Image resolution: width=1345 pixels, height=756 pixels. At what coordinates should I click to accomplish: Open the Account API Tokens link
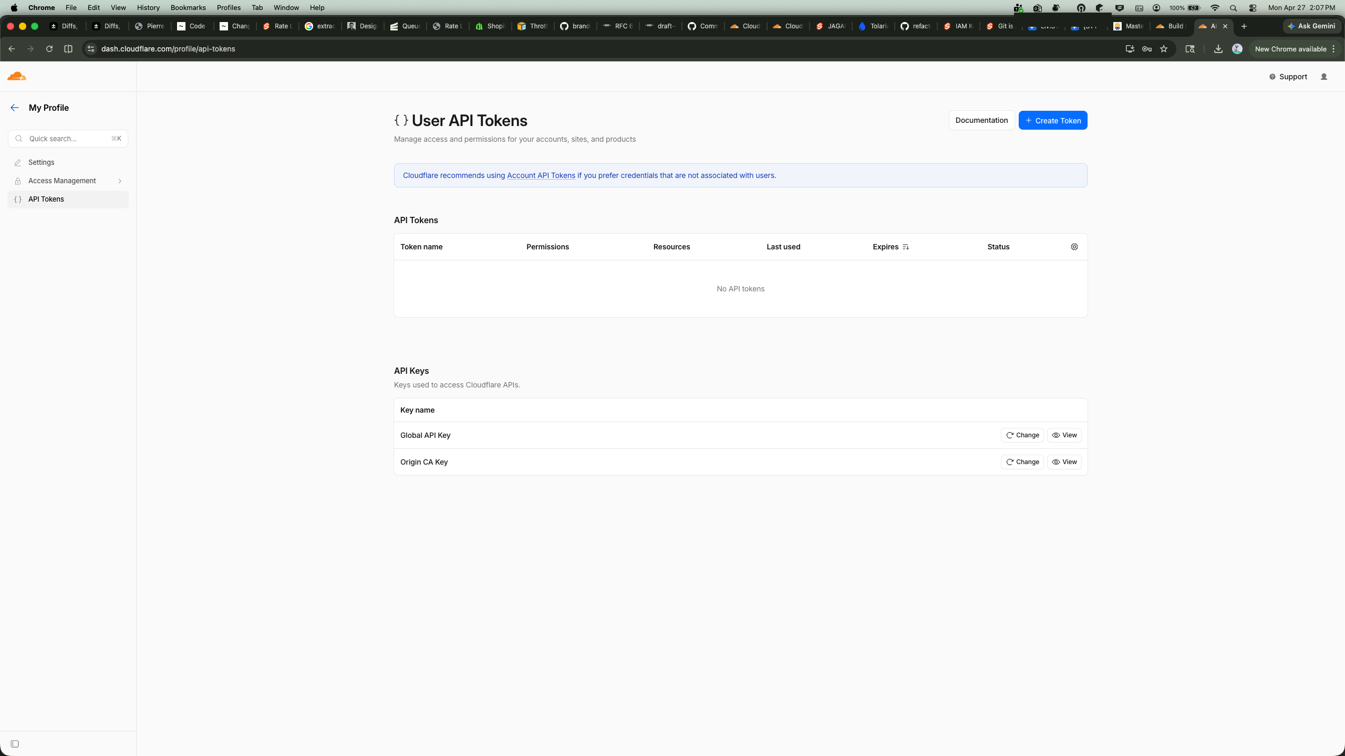(541, 175)
